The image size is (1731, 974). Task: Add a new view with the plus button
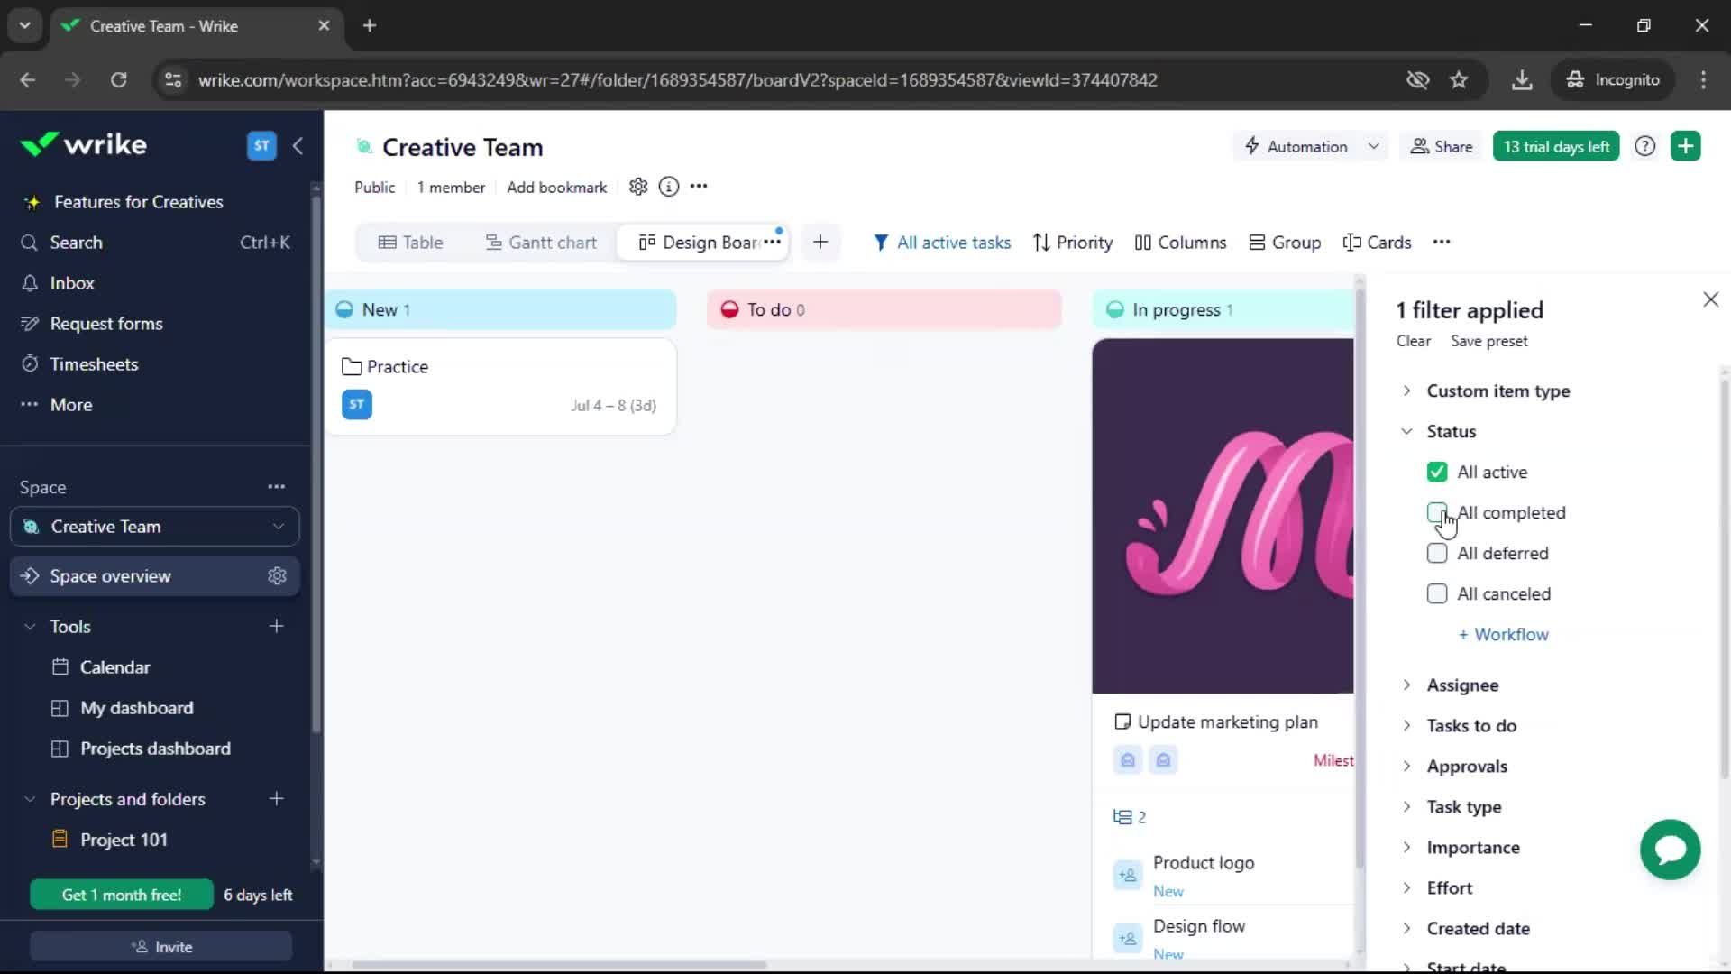coord(820,242)
